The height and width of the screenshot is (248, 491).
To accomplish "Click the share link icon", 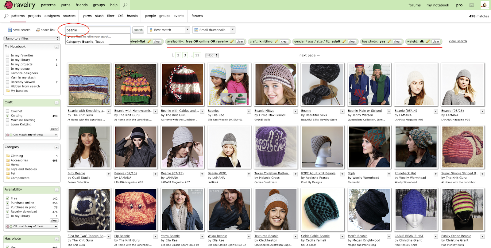I will pos(38,30).
